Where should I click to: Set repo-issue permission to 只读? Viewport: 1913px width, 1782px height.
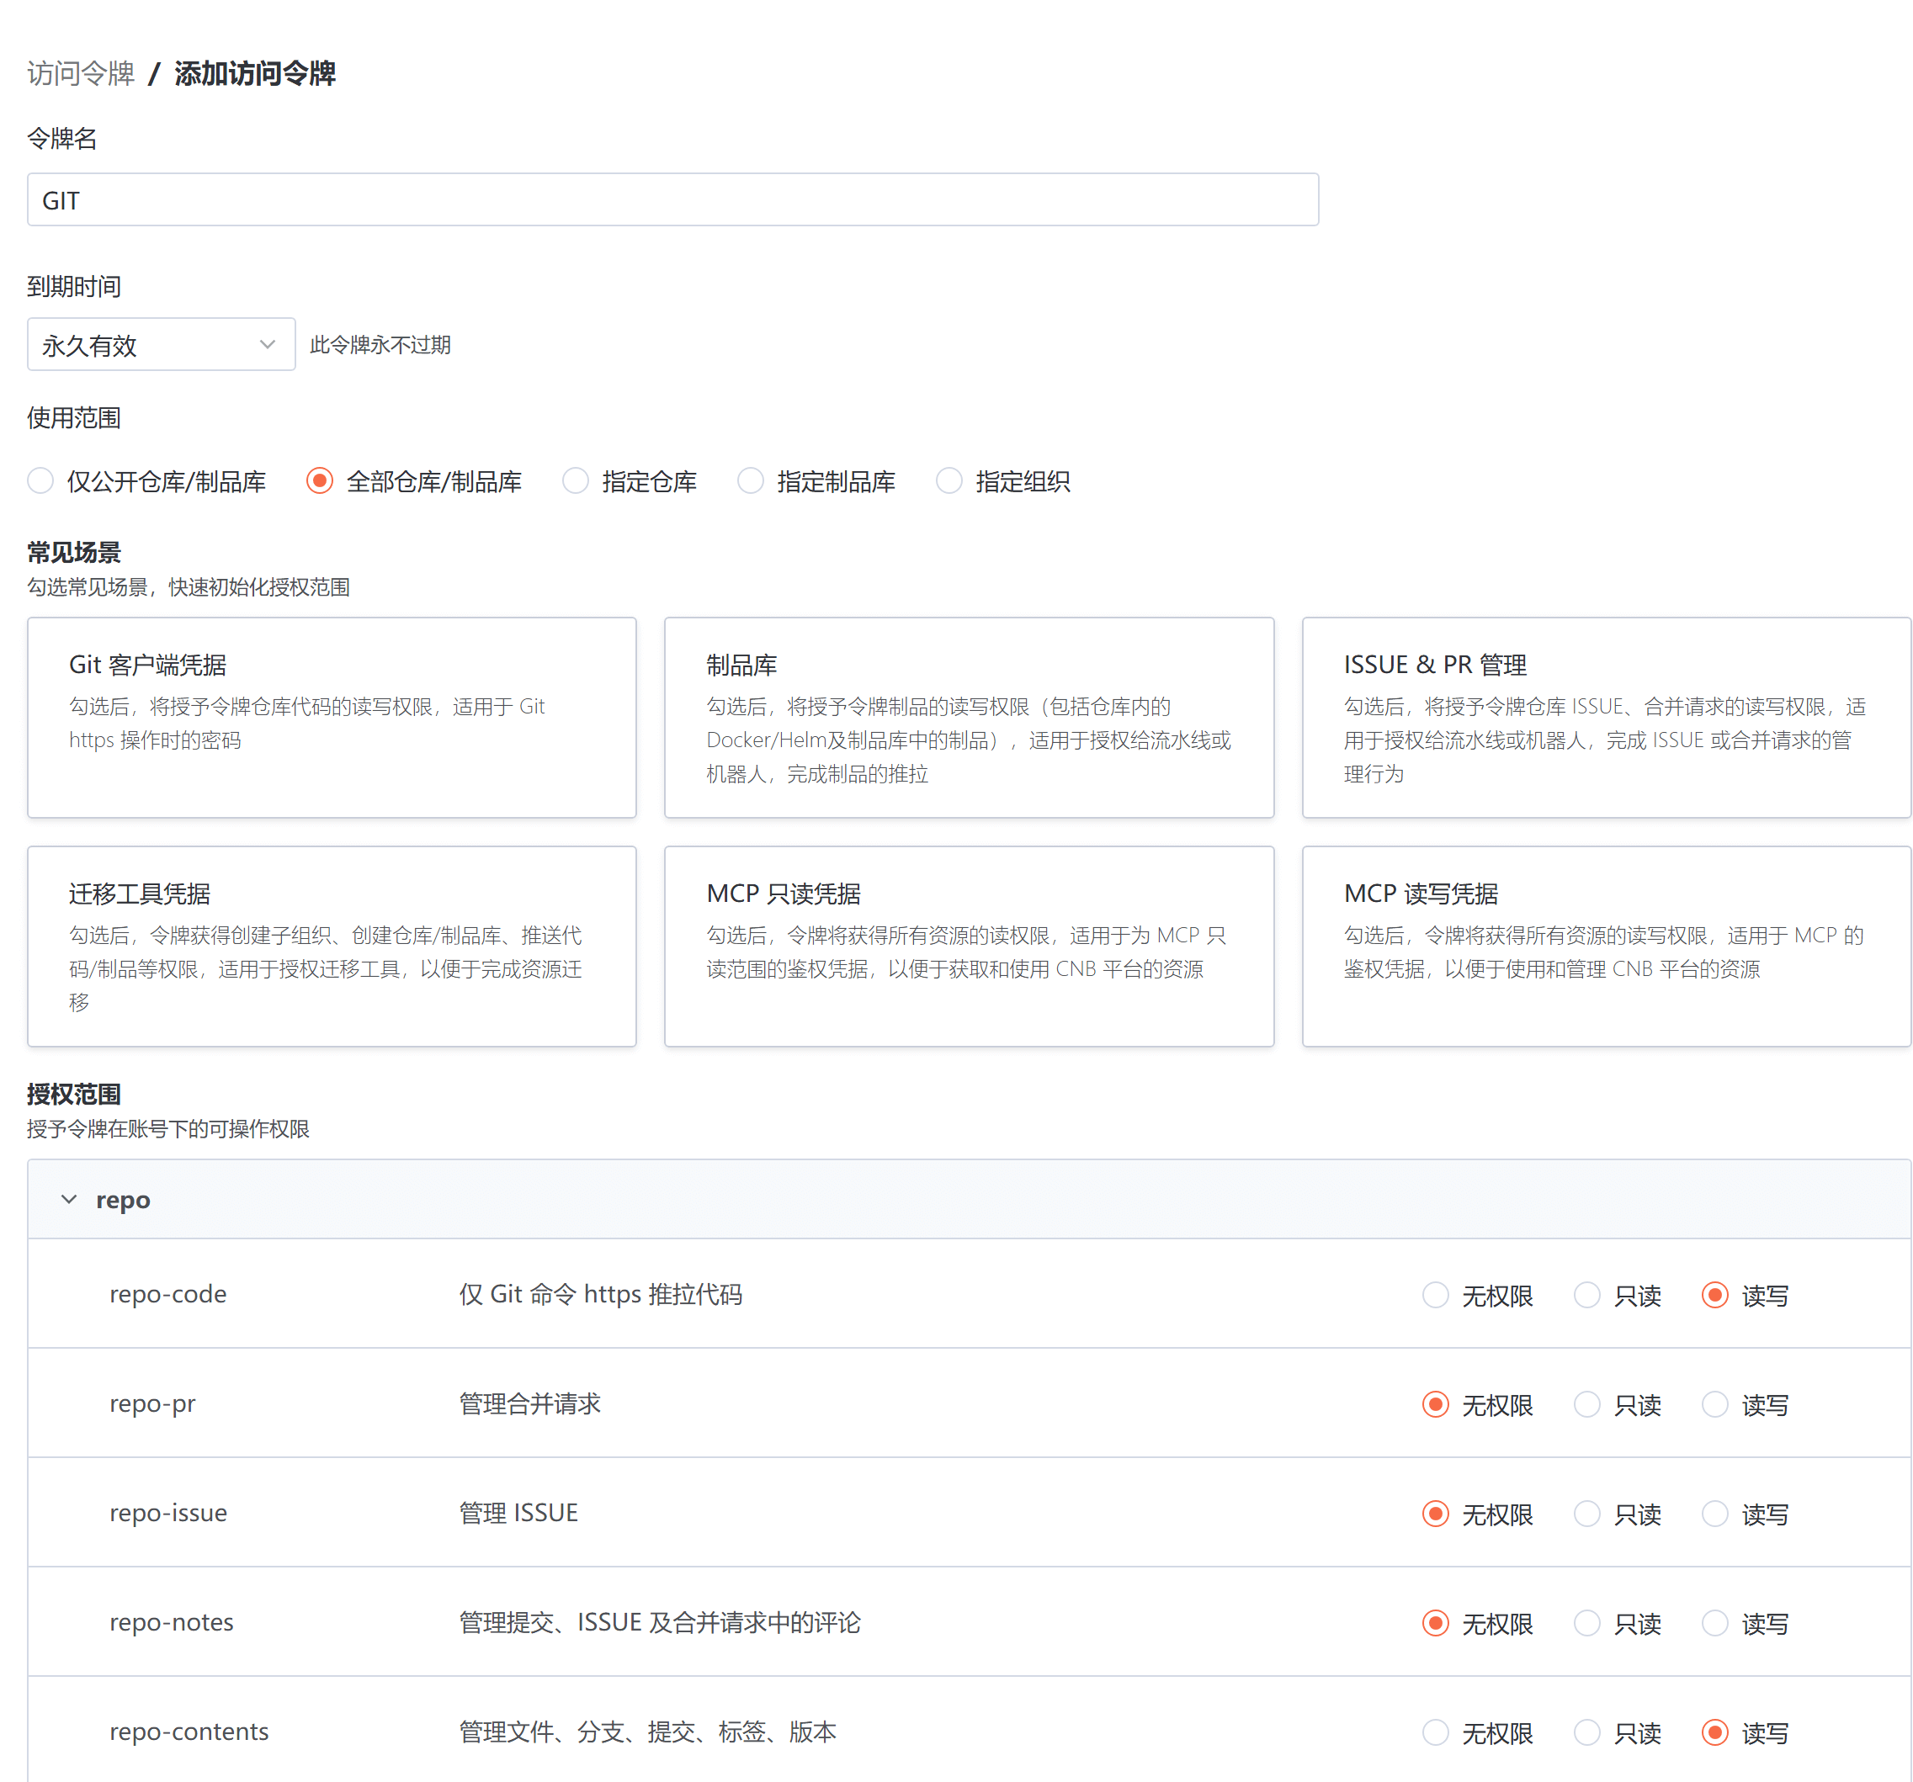(x=1586, y=1514)
